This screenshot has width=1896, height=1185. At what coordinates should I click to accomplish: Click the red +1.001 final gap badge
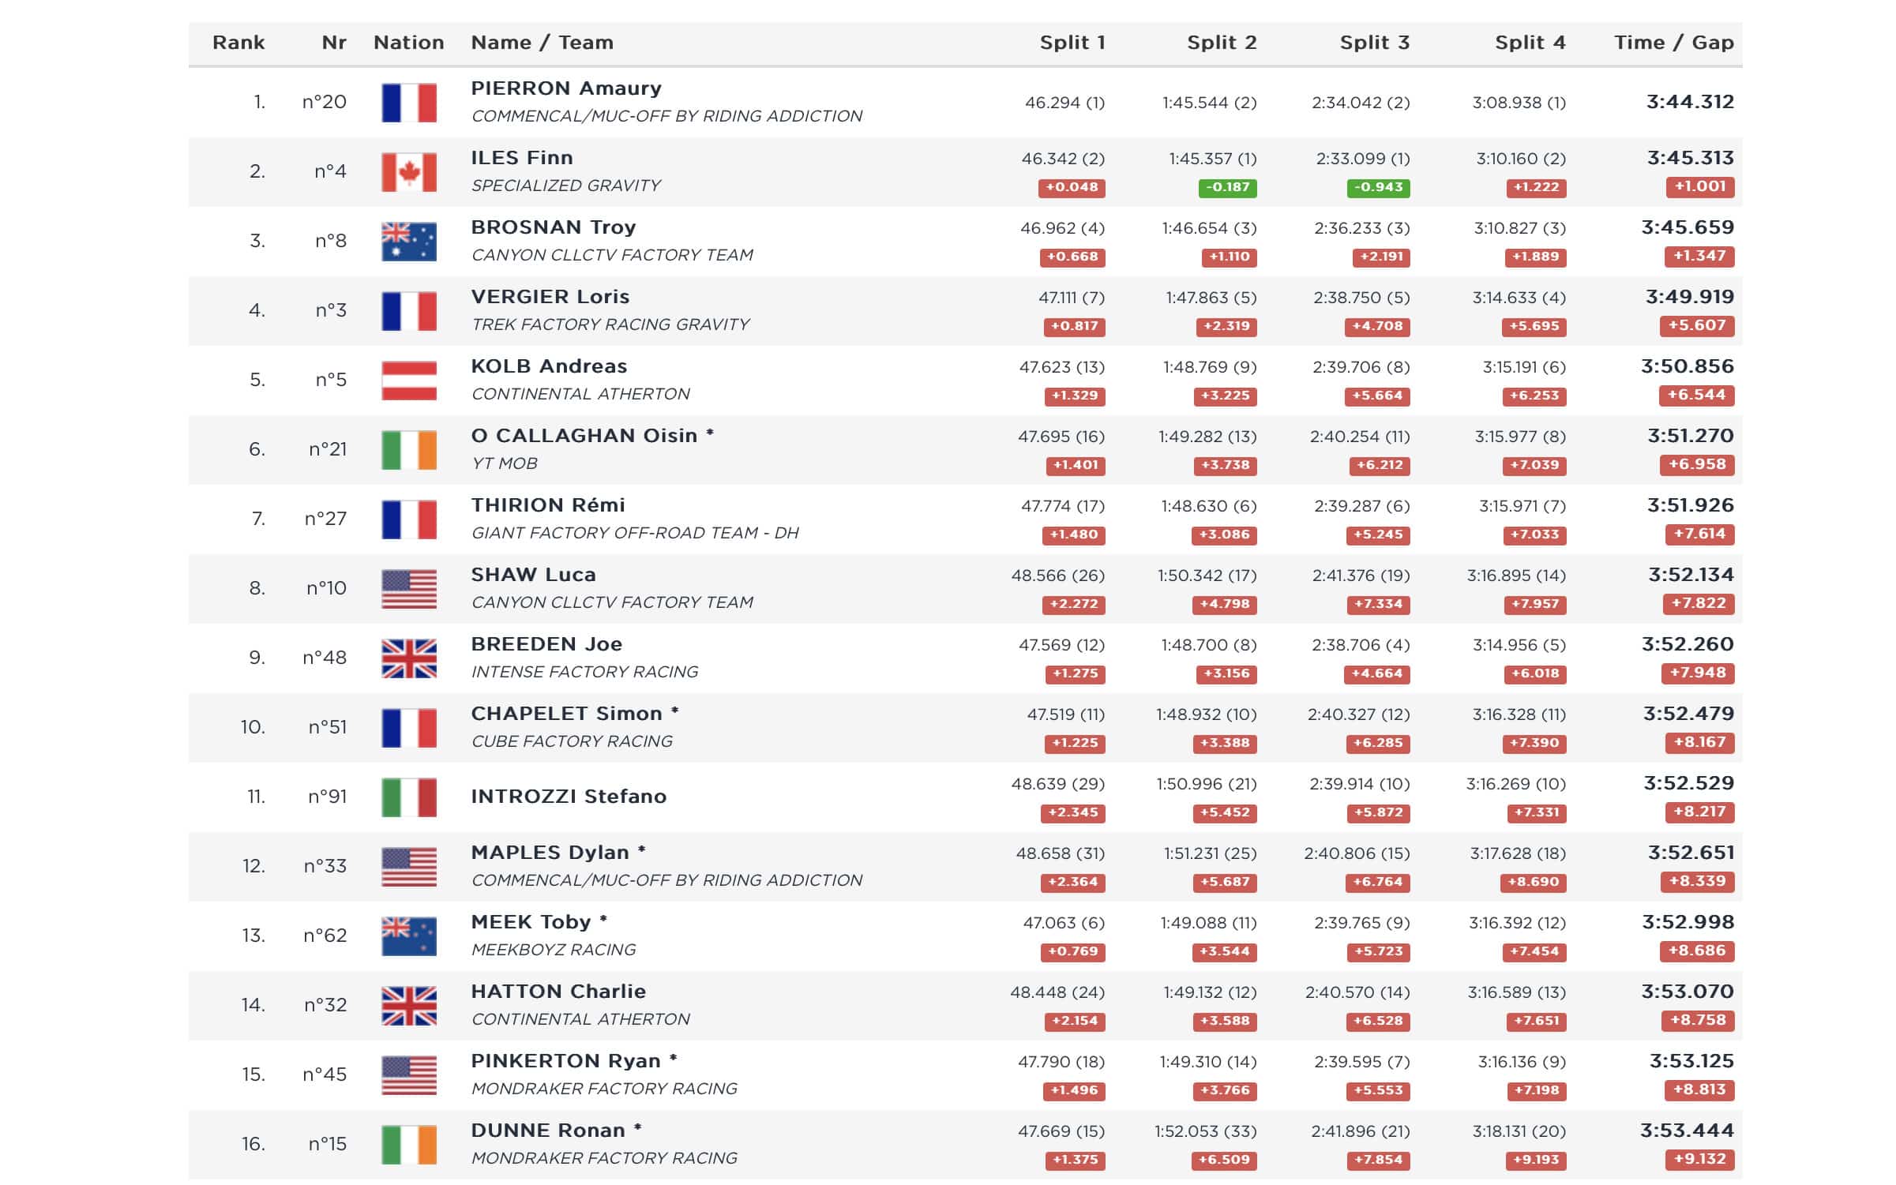tap(1700, 186)
